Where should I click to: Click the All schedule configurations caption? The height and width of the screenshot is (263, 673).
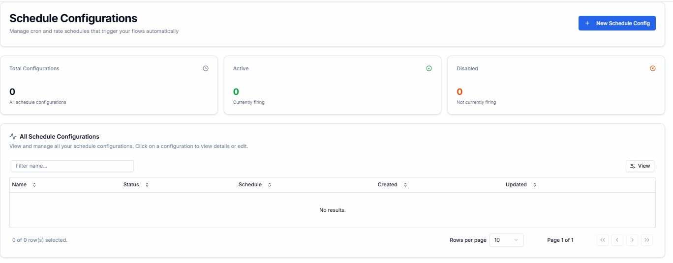[38, 102]
